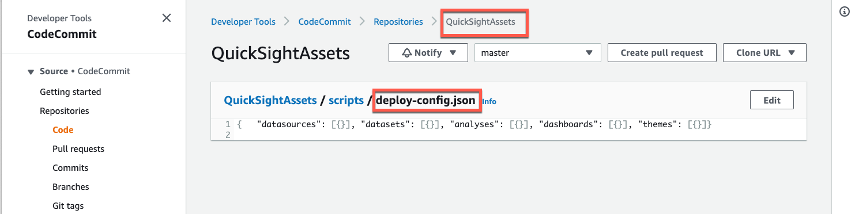
Task: Select Getting started in sidebar
Action: (70, 92)
